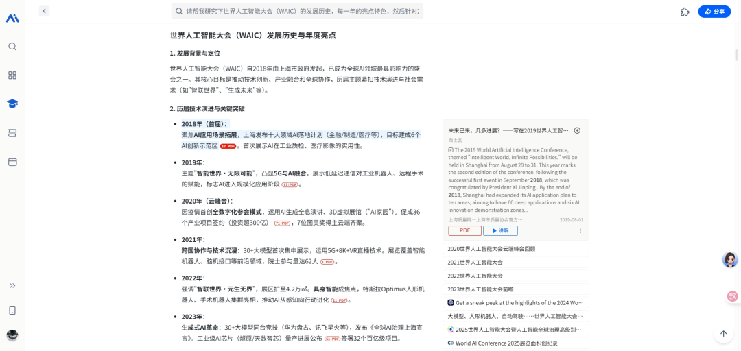Go back with the left chevron button
The width and height of the screenshot is (741, 351).
pos(44,11)
